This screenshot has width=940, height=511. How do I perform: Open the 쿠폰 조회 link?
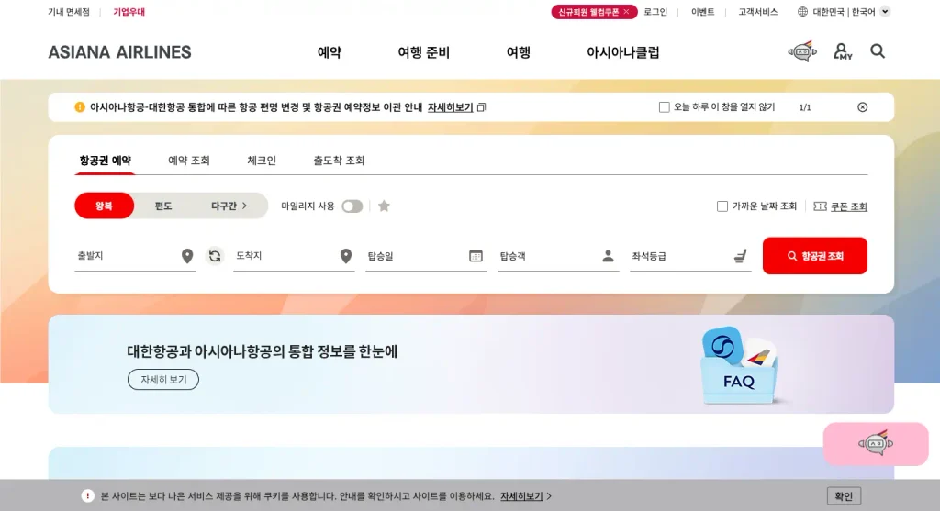[x=848, y=206]
